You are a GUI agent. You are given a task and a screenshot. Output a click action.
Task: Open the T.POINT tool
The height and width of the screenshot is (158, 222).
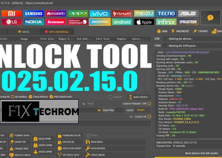point(200,31)
